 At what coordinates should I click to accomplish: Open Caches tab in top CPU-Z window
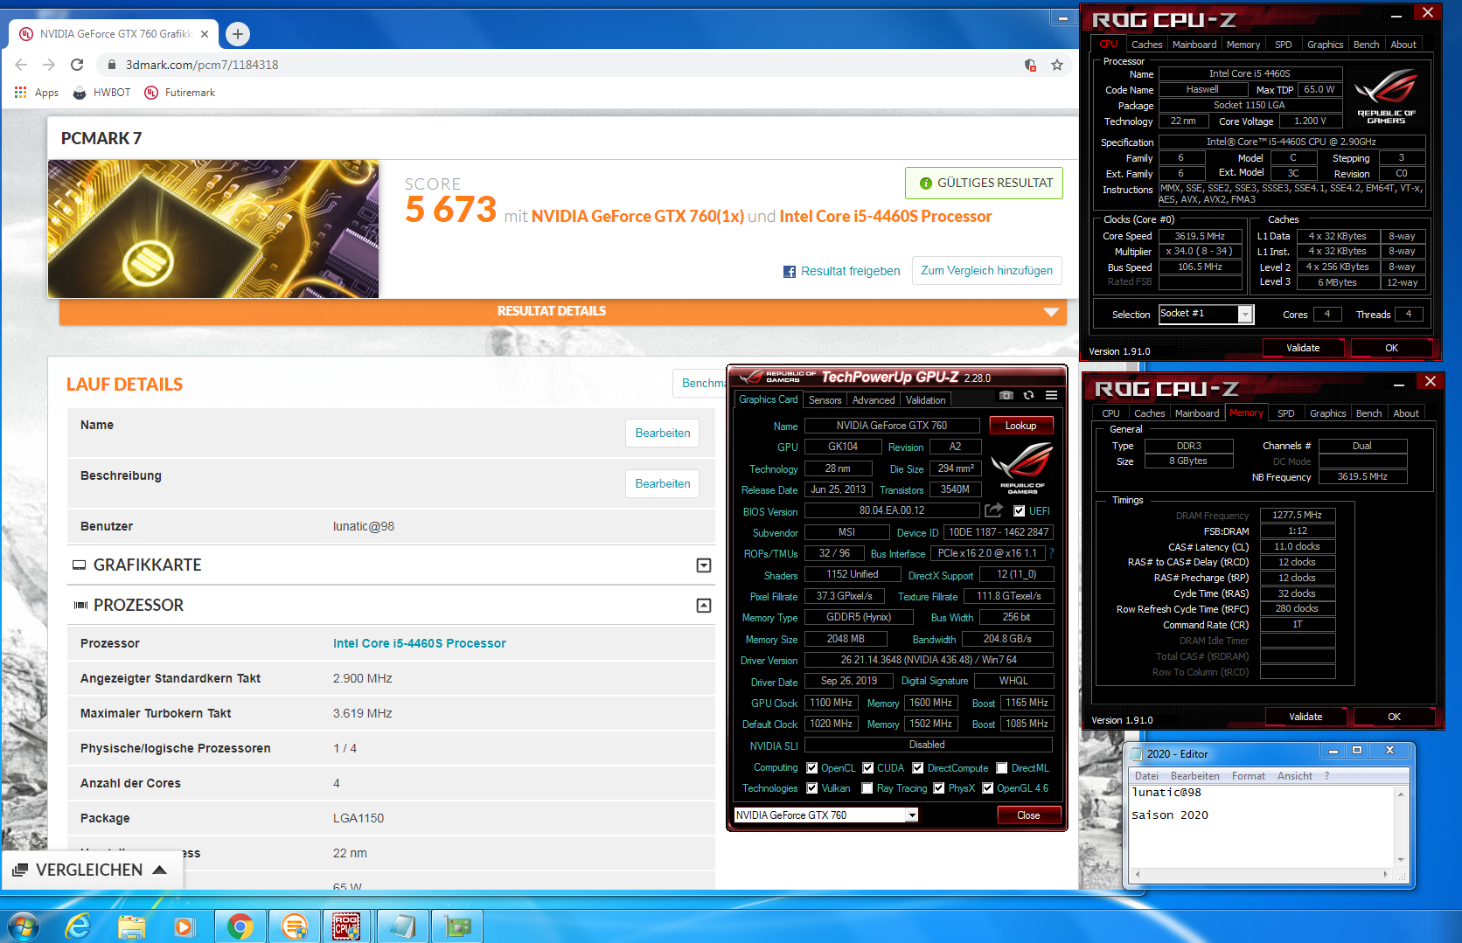coord(1146,45)
